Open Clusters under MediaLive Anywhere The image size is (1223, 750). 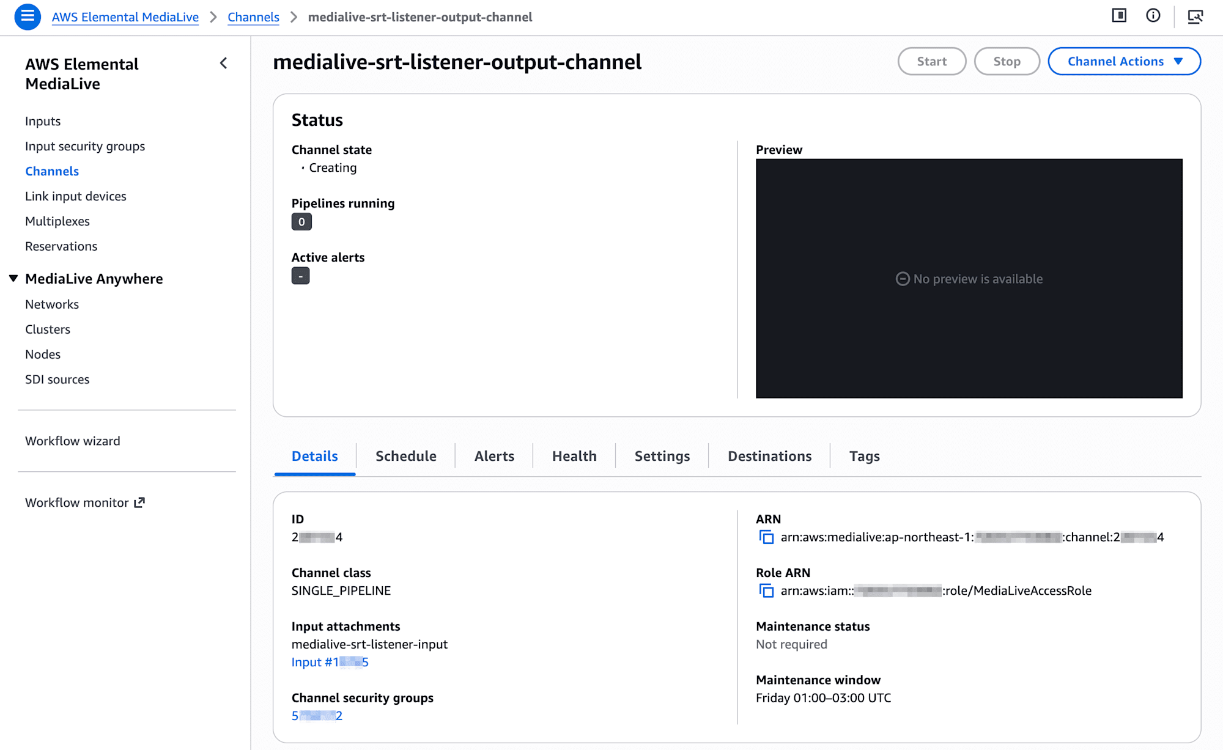[x=48, y=329]
